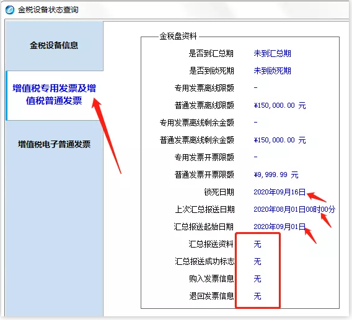Viewport: 352px width, 320px height.
Task: Click the 锁死日期 value 2020年09月16日
Action: pyautogui.click(x=279, y=192)
